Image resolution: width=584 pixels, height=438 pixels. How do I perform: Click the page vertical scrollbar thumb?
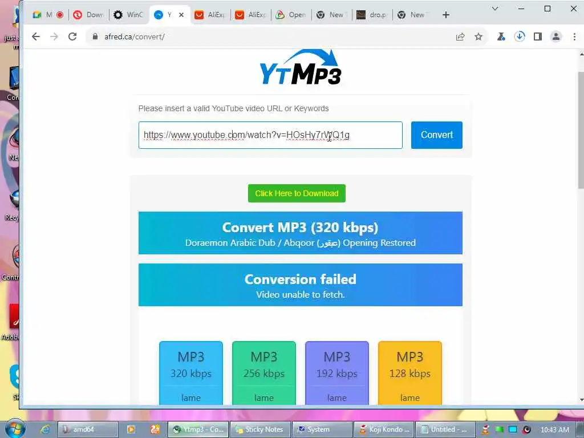[x=581, y=131]
